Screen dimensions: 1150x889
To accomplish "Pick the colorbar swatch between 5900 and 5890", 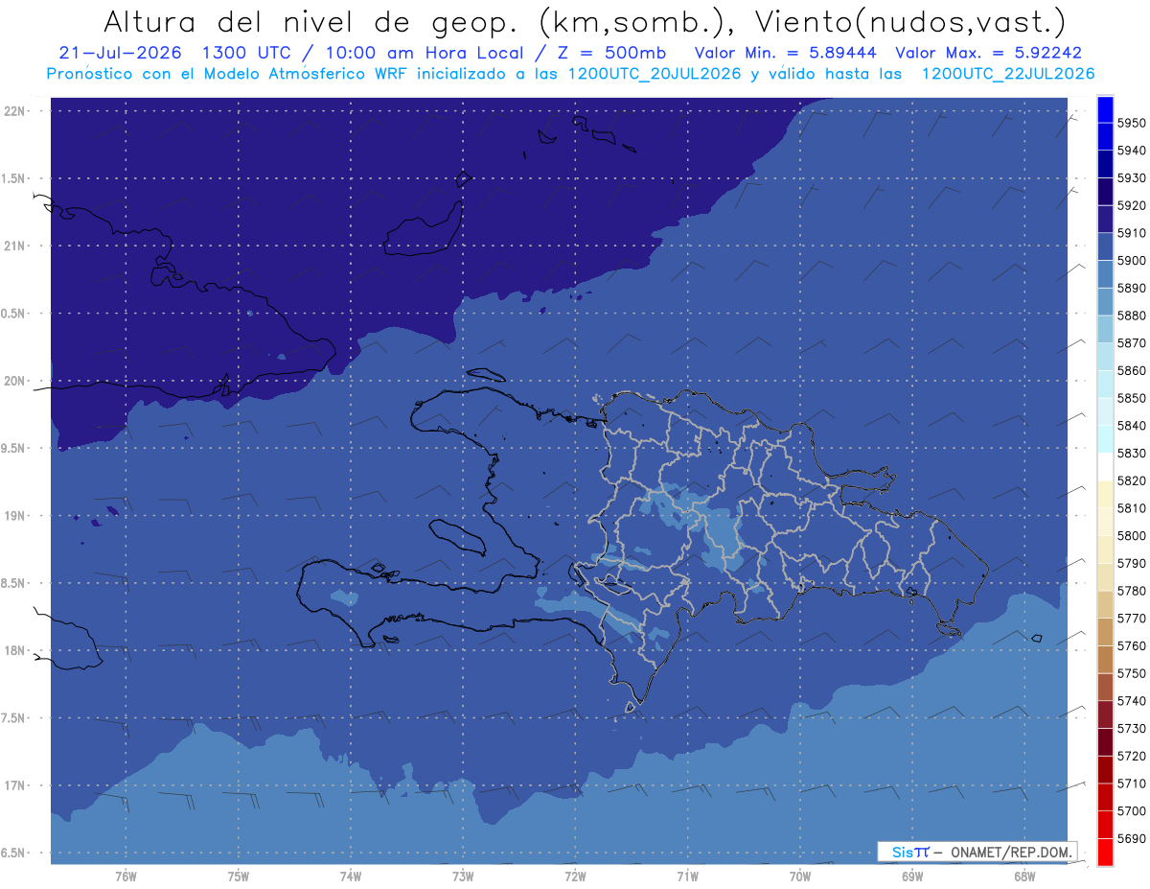I will [1105, 274].
